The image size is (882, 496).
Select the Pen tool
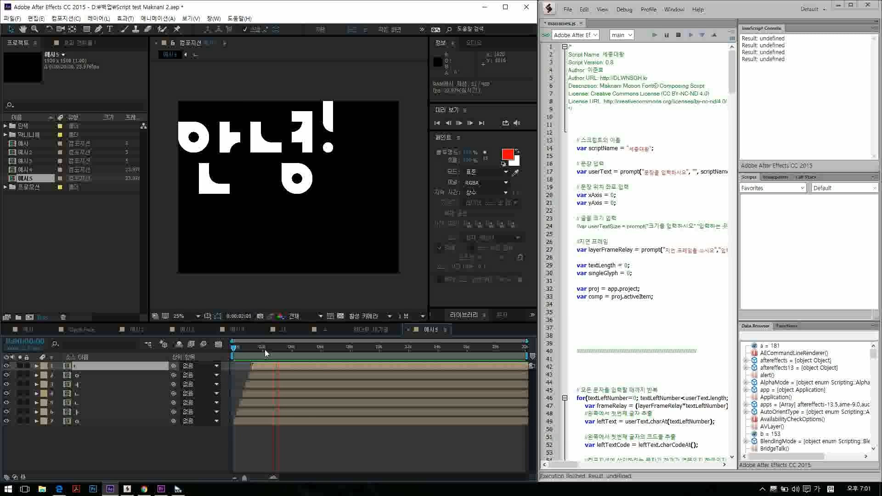click(98, 29)
